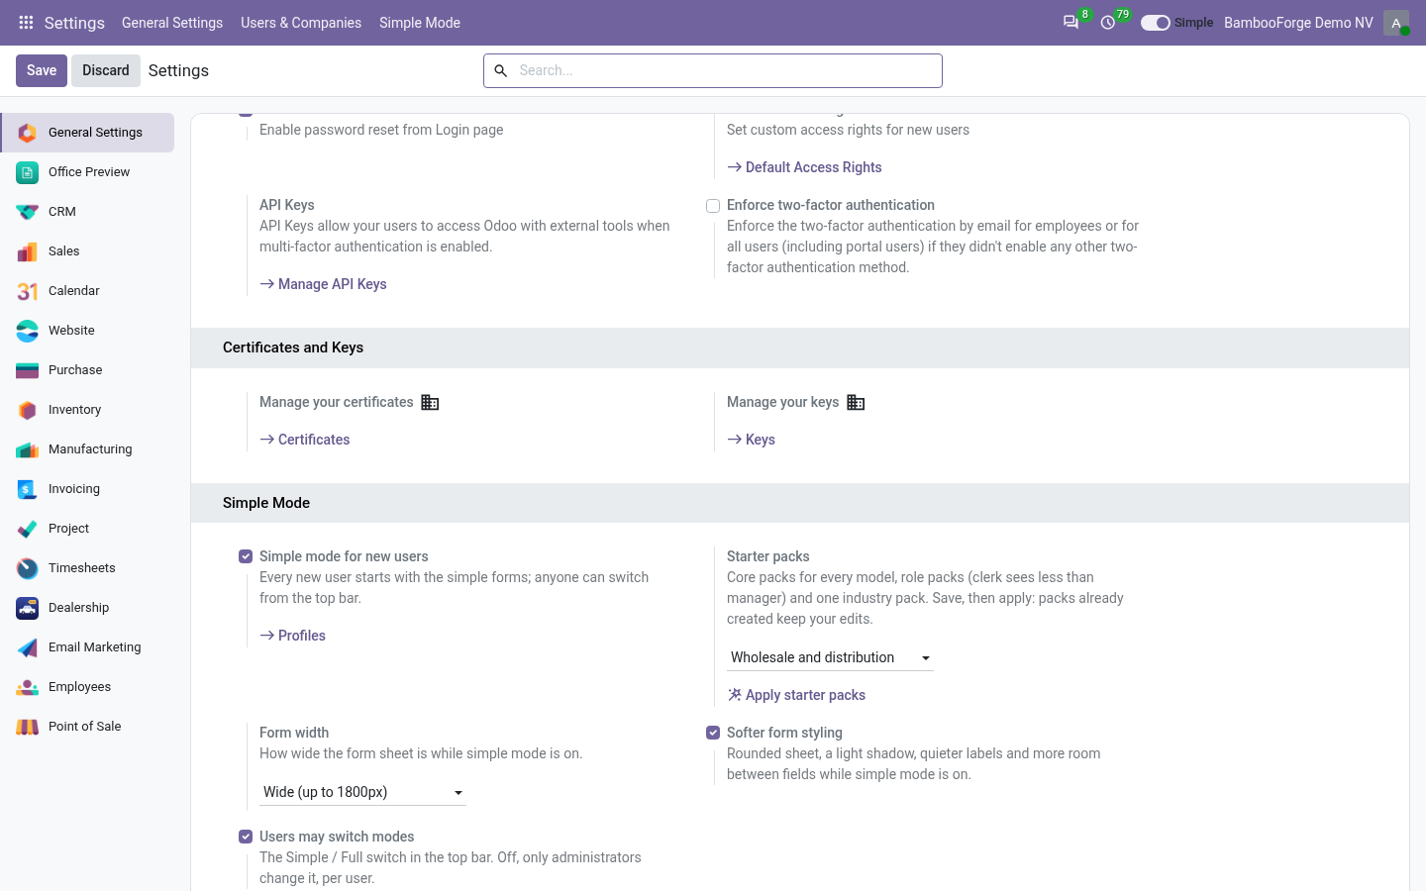The width and height of the screenshot is (1426, 891).
Task: Open Point of Sale settings in sidebar
Action: pos(87,727)
